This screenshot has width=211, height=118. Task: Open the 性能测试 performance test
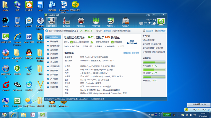(81, 22)
